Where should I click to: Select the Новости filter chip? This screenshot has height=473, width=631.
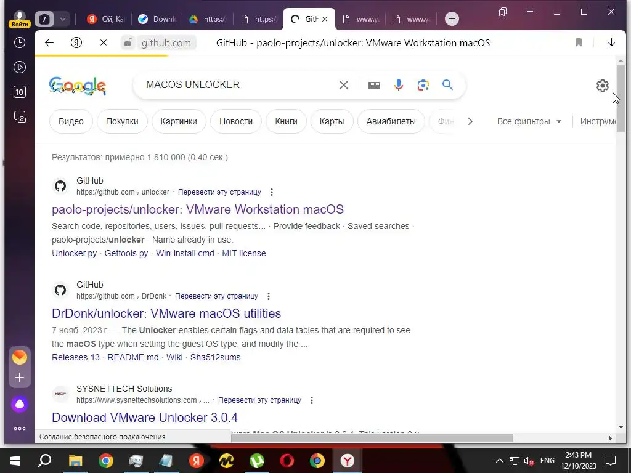point(236,121)
